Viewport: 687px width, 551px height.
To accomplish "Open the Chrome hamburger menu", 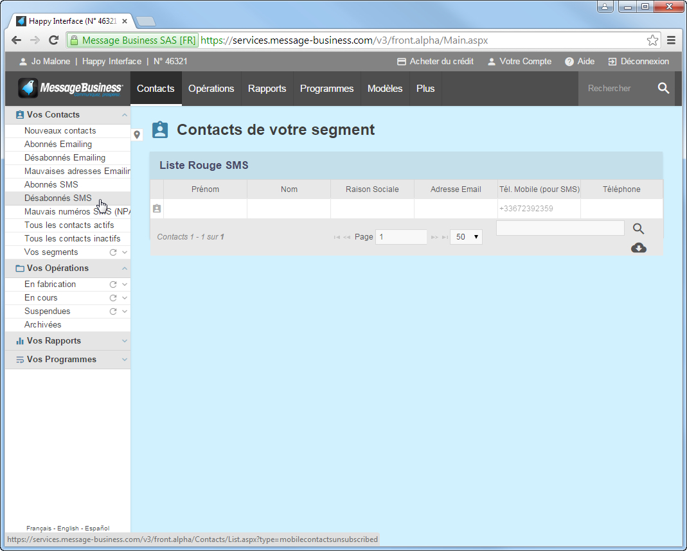I will coord(671,40).
